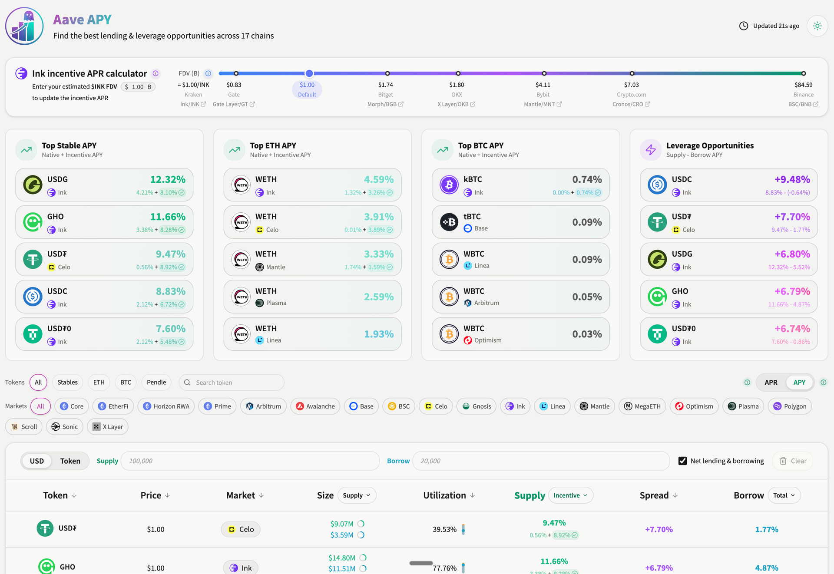Open the Size Supply dropdown
The height and width of the screenshot is (574, 834).
click(357, 495)
